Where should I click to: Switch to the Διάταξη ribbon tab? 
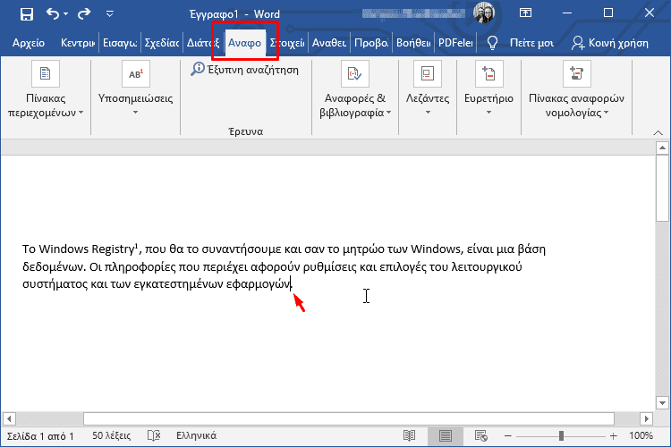pyautogui.click(x=203, y=43)
